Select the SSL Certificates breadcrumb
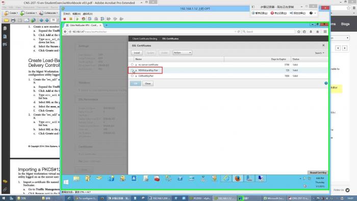 point(170,39)
